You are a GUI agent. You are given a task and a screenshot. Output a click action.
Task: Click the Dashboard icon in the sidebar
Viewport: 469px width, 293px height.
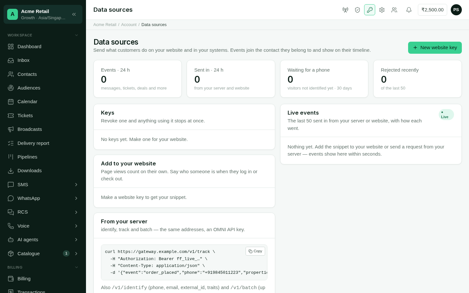click(11, 47)
